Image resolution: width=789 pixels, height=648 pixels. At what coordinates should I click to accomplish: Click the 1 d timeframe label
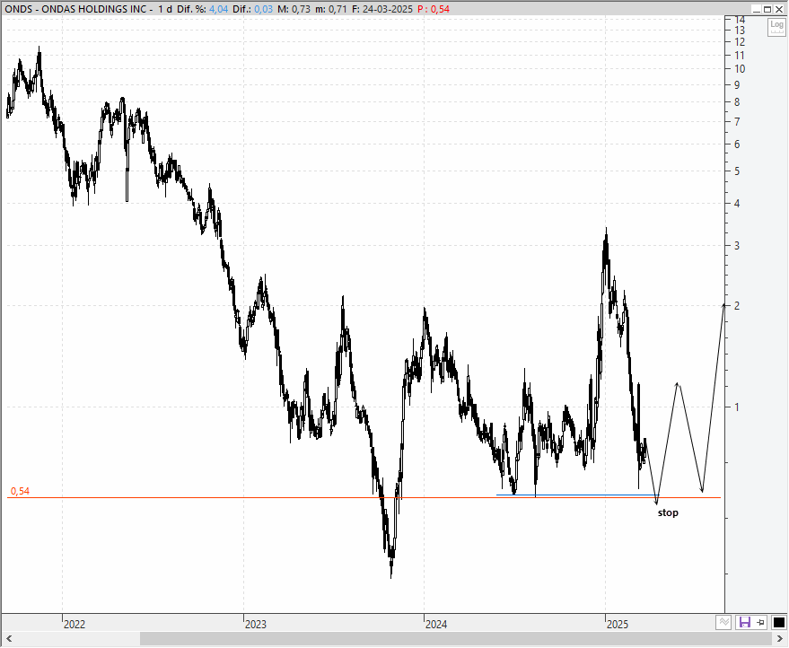coord(164,9)
